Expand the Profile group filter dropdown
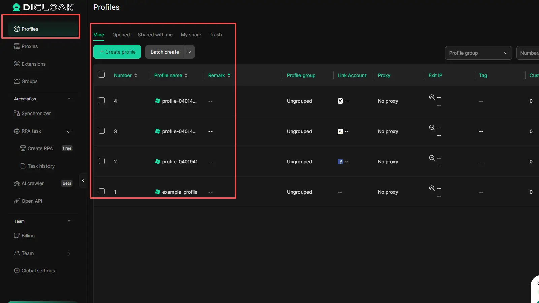Viewport: 539px width, 303px height. 478,53
